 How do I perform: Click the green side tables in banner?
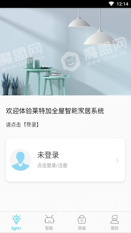point(46,81)
